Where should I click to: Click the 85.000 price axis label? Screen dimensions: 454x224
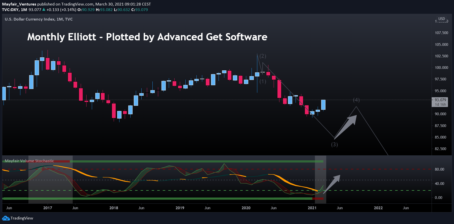tap(440, 137)
